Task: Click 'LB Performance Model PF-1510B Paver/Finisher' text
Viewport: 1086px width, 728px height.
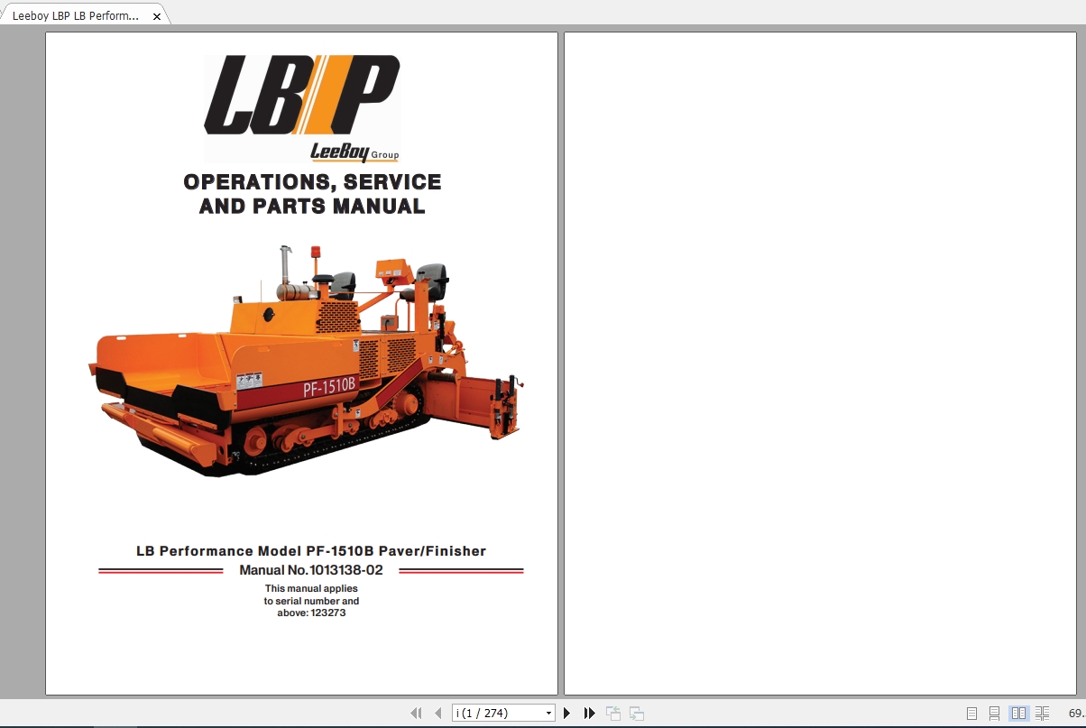Action: coord(311,551)
